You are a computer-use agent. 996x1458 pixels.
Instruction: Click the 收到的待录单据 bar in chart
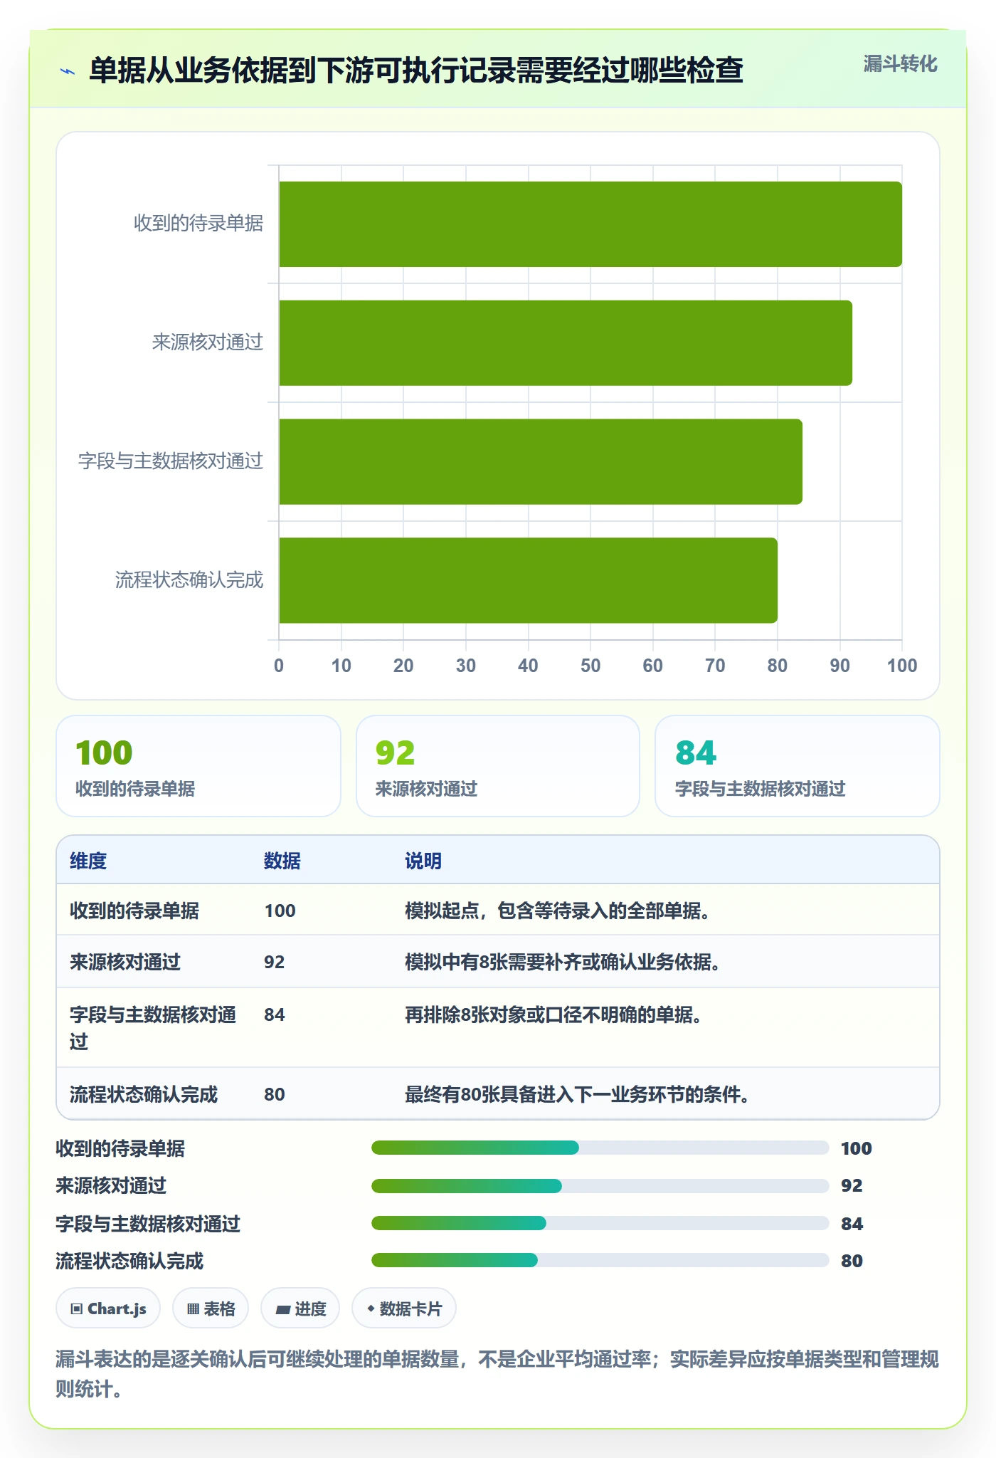[590, 224]
